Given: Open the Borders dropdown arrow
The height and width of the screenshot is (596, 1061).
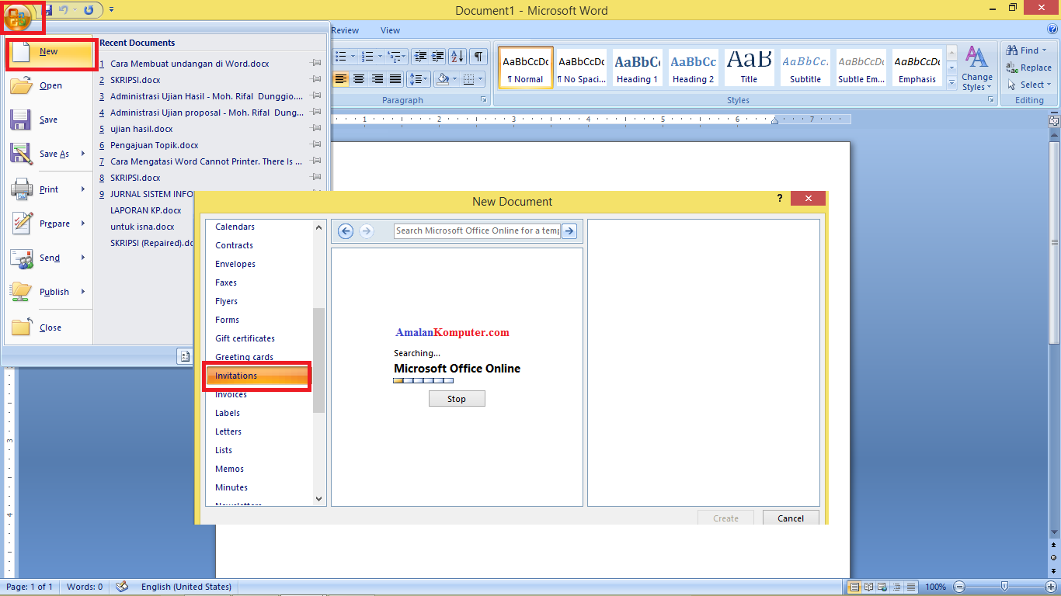Looking at the screenshot, I should pyautogui.click(x=479, y=79).
